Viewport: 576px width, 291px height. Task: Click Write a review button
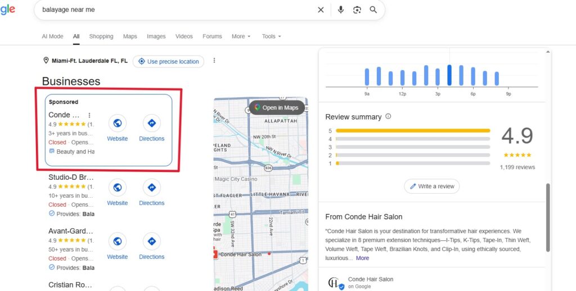click(431, 186)
